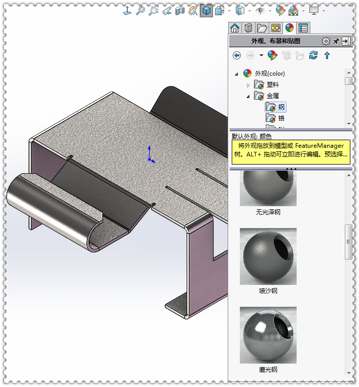Click View Orientation quadrant cube icon
This screenshot has width=359, height=387.
pos(219,11)
